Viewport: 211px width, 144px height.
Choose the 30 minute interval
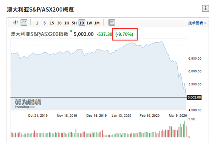coord(59,23)
